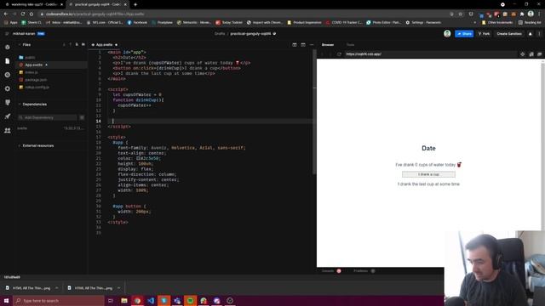Click the Add Dependency search field
The height and width of the screenshot is (306, 545).
[48, 117]
